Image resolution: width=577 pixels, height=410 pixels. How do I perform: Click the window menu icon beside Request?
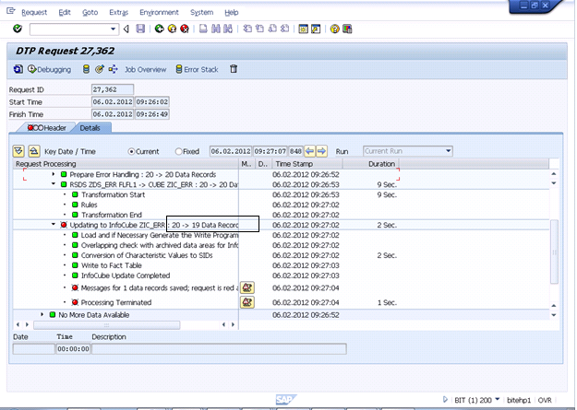coord(11,11)
